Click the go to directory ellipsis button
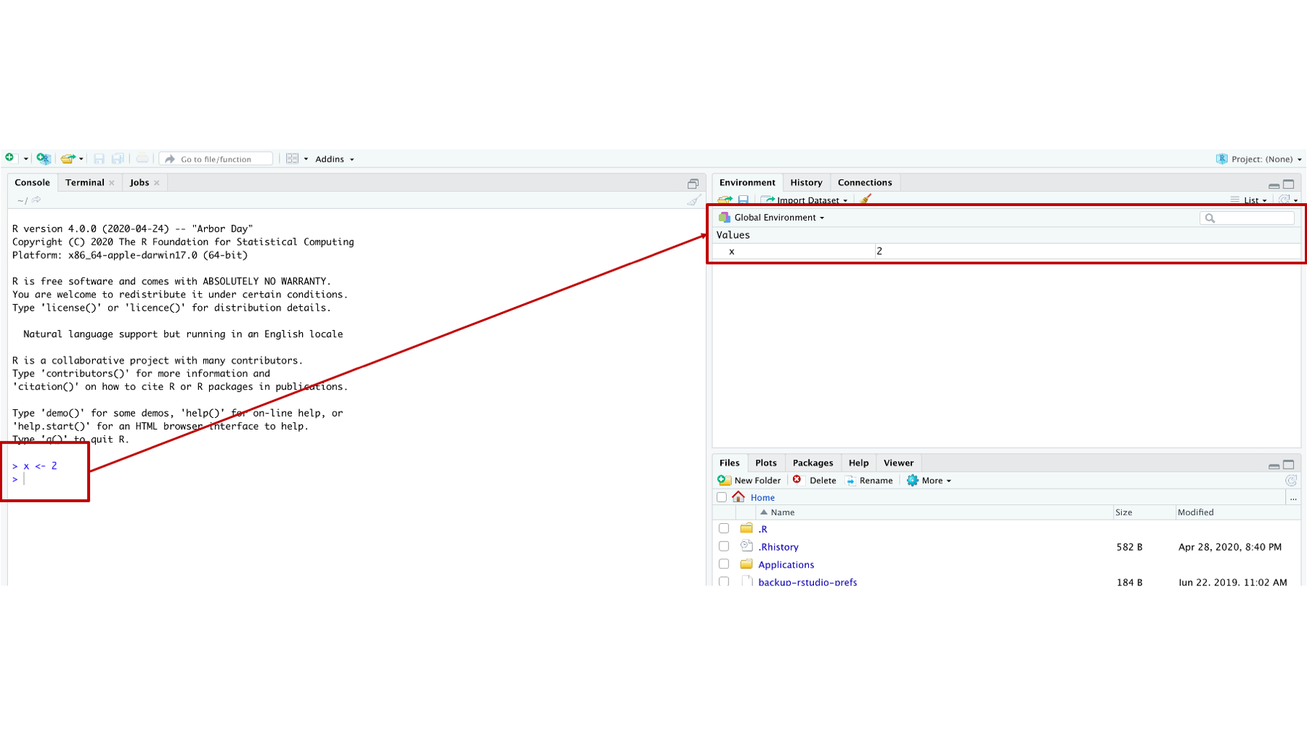The height and width of the screenshot is (735, 1307). (x=1293, y=498)
